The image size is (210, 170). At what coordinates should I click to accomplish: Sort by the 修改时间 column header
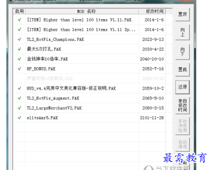(x=152, y=11)
